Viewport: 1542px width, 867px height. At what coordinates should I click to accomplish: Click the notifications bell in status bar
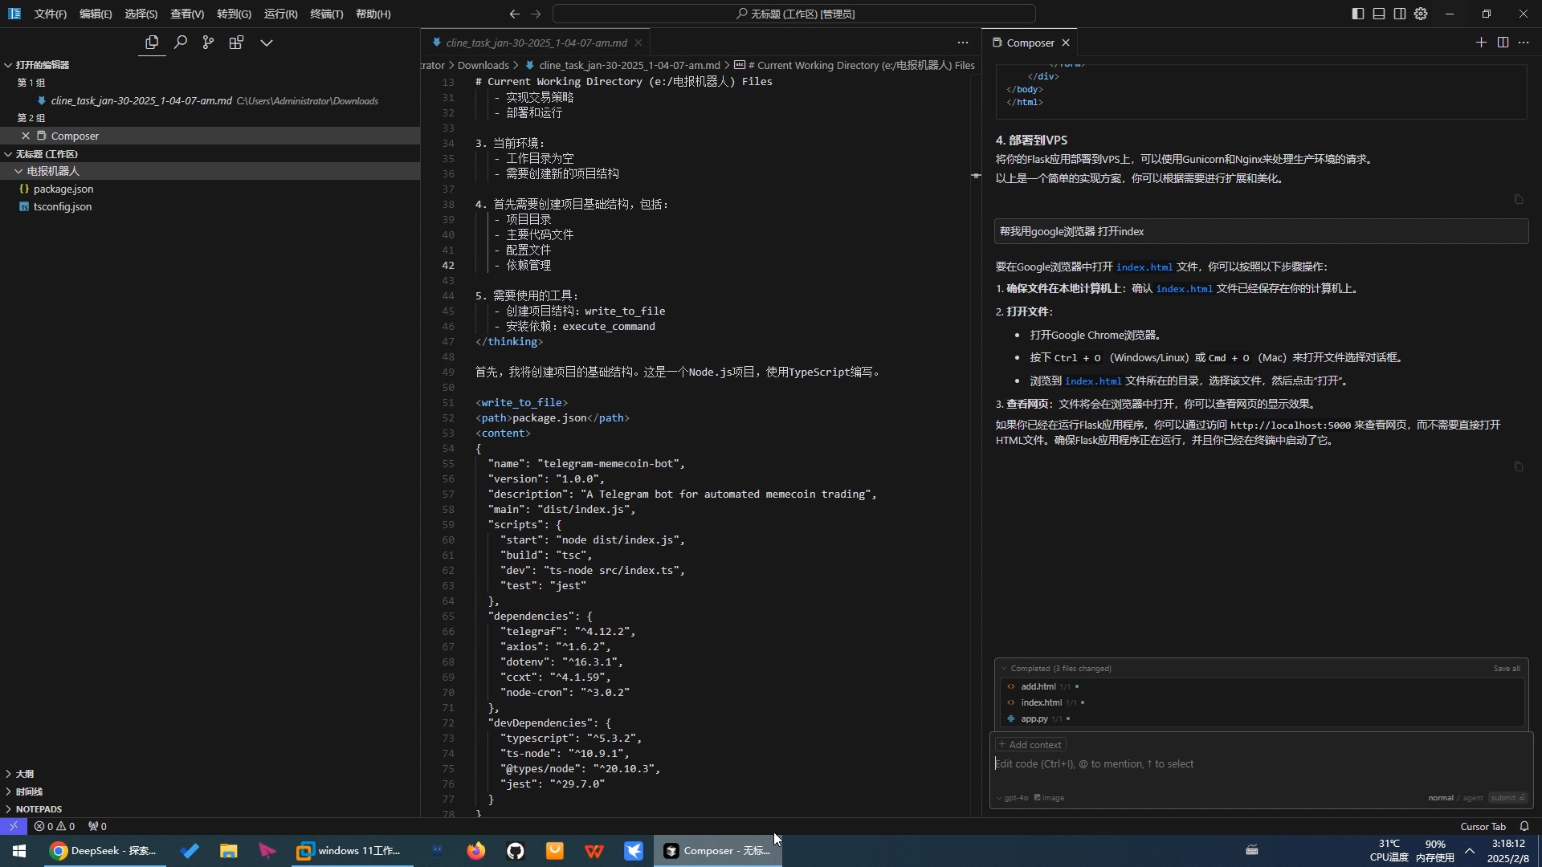pyautogui.click(x=1524, y=826)
